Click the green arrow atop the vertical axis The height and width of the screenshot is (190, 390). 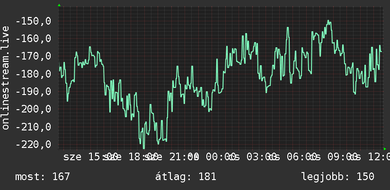[x=59, y=5]
